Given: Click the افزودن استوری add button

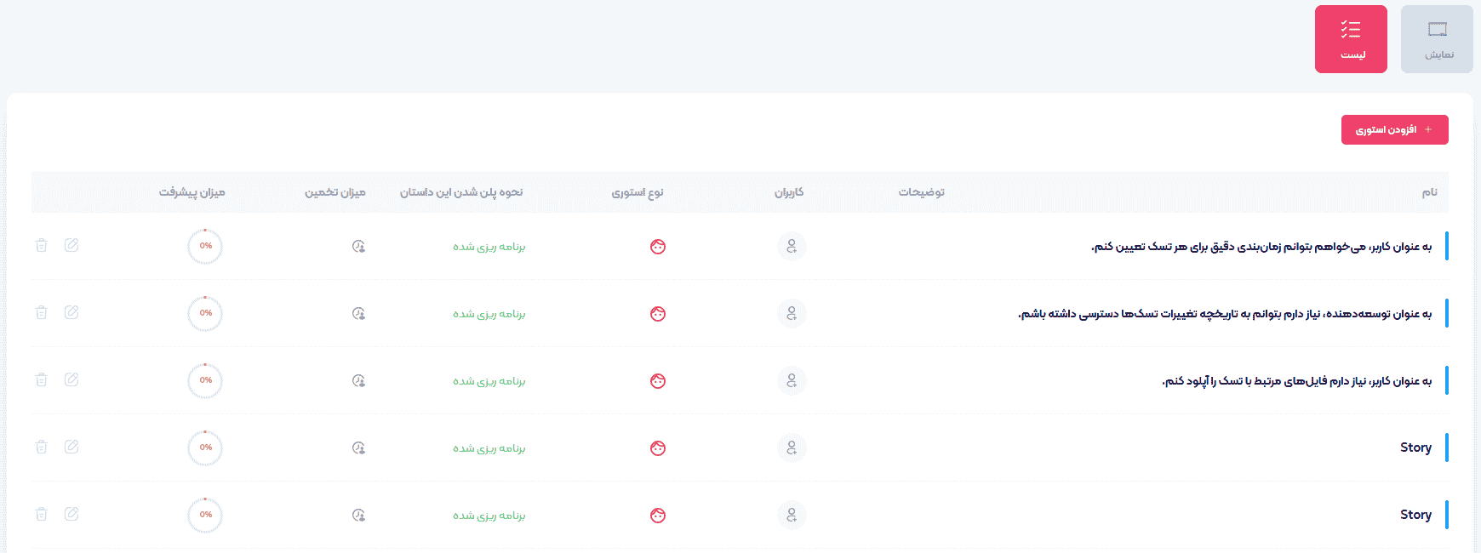Looking at the screenshot, I should coord(1394,129).
